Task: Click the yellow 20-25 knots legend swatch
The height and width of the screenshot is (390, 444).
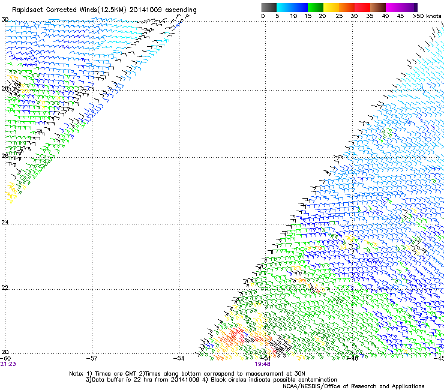Action: (331, 7)
